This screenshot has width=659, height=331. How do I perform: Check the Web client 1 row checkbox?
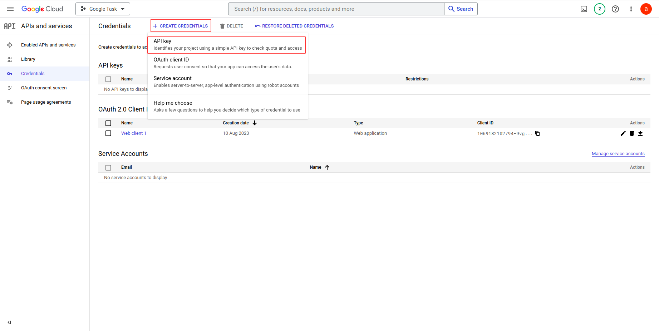click(108, 133)
